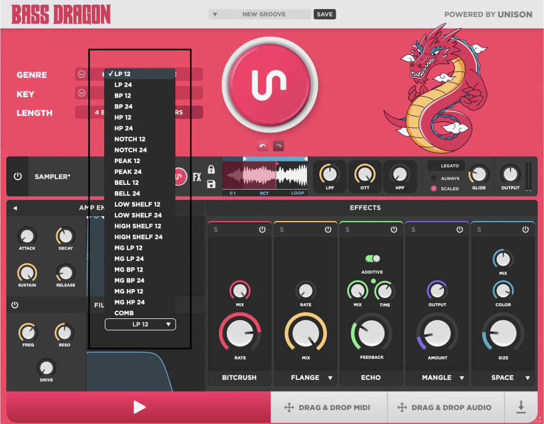This screenshot has width=544, height=424.
Task: Click the lock icon beside the waveform display
Action: 211,168
